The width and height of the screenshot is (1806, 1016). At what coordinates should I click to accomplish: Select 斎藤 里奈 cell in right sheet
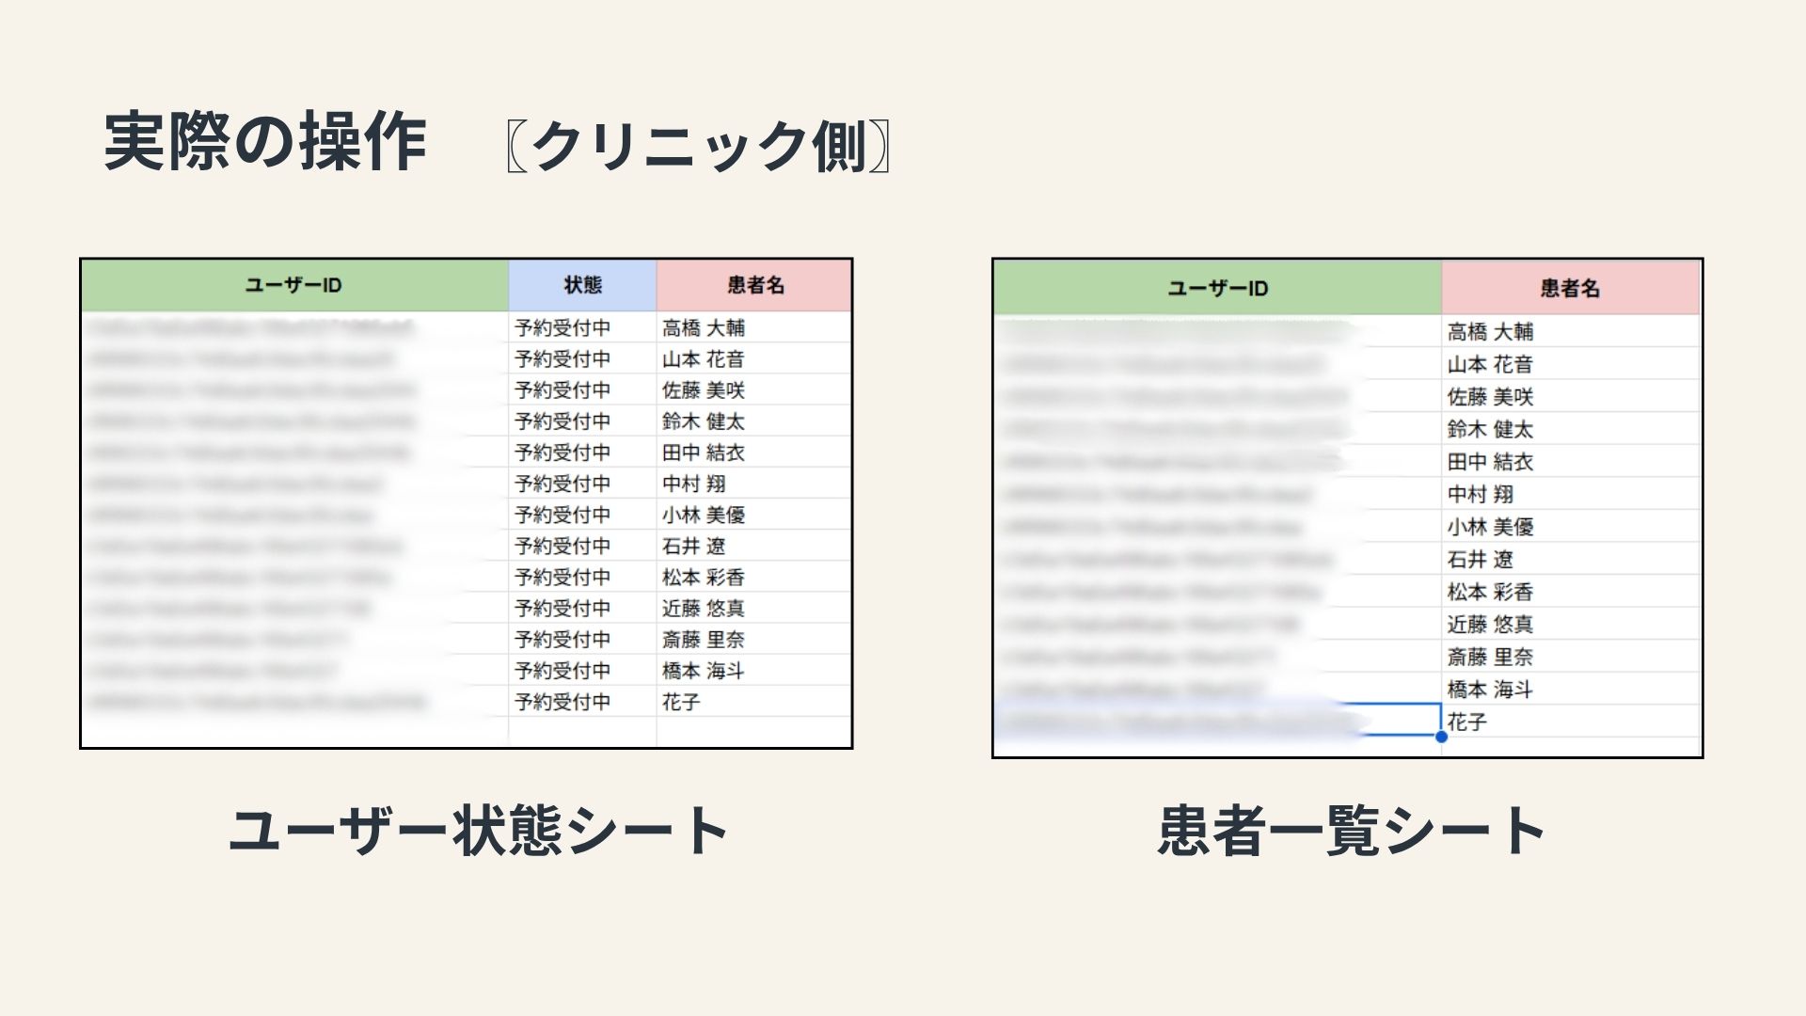[1490, 657]
